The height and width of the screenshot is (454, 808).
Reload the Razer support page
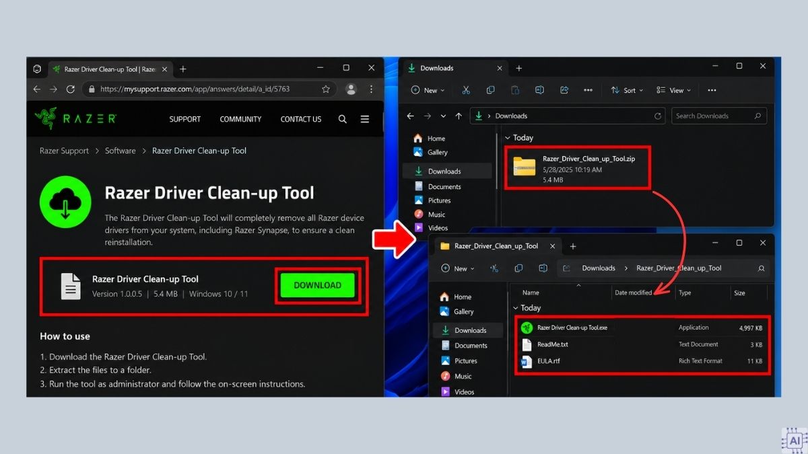coord(71,89)
